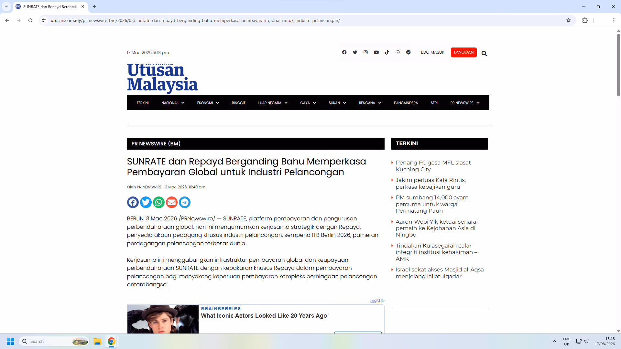Share article by email round button
Viewport: 621px width, 349px height.
coord(172,202)
